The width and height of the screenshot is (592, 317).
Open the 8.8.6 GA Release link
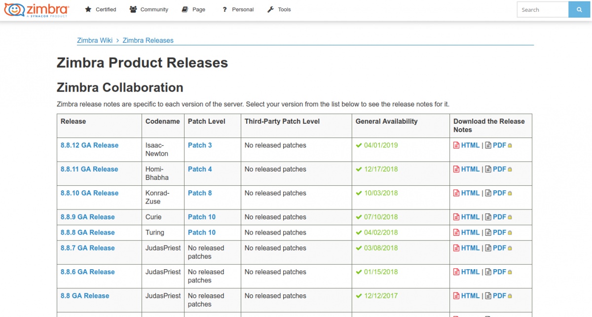click(87, 272)
